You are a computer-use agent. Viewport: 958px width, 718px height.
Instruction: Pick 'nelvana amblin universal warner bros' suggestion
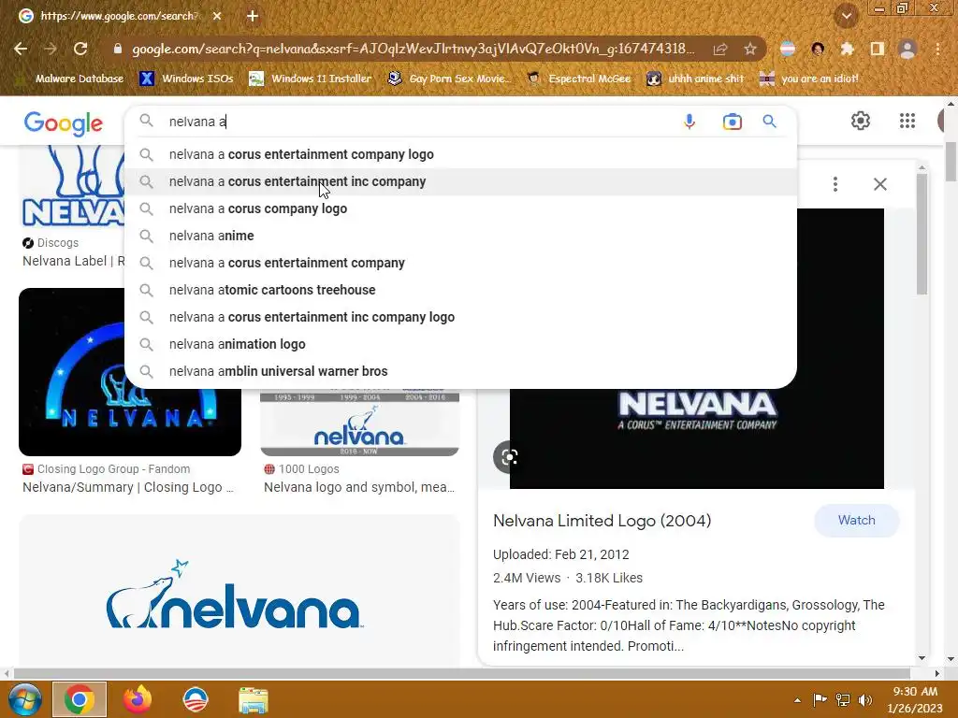(460, 371)
